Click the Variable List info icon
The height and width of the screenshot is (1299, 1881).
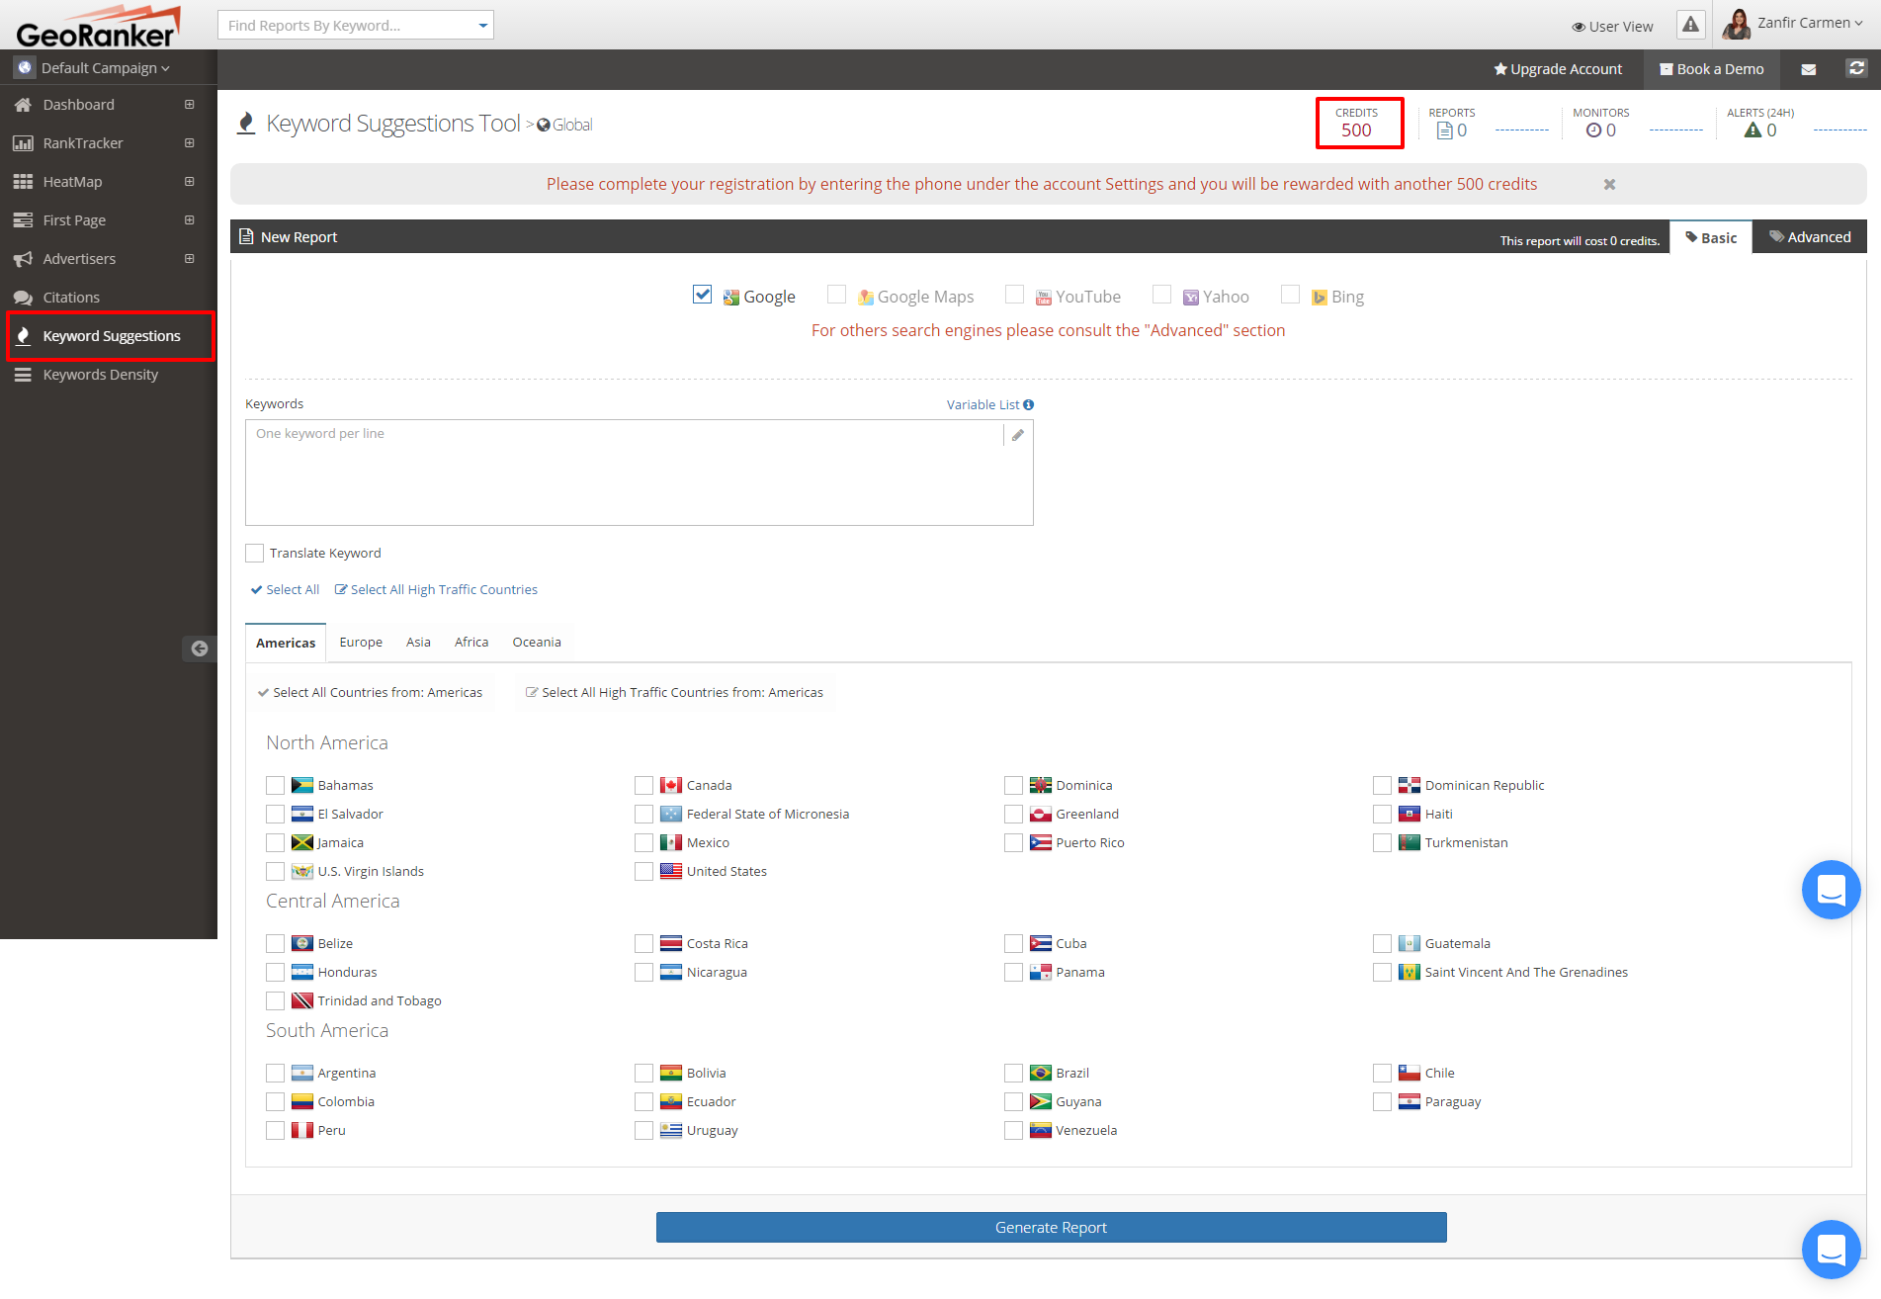[x=1029, y=404]
